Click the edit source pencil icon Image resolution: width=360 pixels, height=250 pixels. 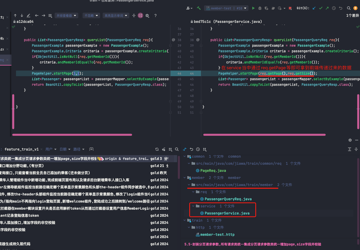click(x=28, y=15)
